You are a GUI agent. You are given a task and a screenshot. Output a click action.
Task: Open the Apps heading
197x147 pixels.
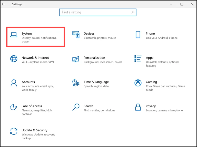tap(150, 58)
